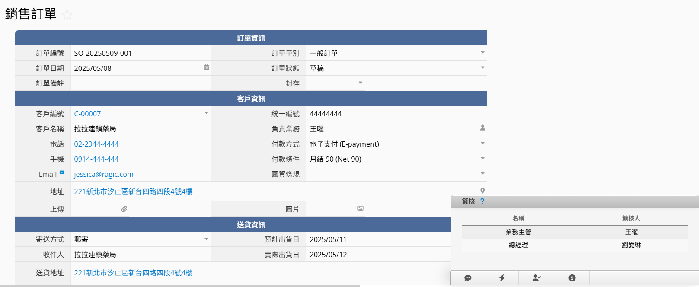Click the 送貨資訊 section header
Image resolution: width=699 pixels, height=287 pixels.
pyautogui.click(x=251, y=225)
